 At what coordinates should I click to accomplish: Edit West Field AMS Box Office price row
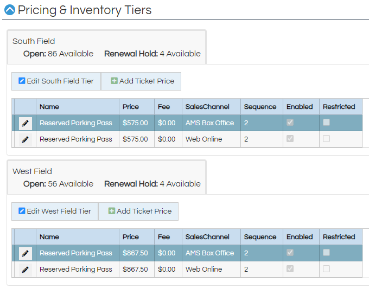25,253
